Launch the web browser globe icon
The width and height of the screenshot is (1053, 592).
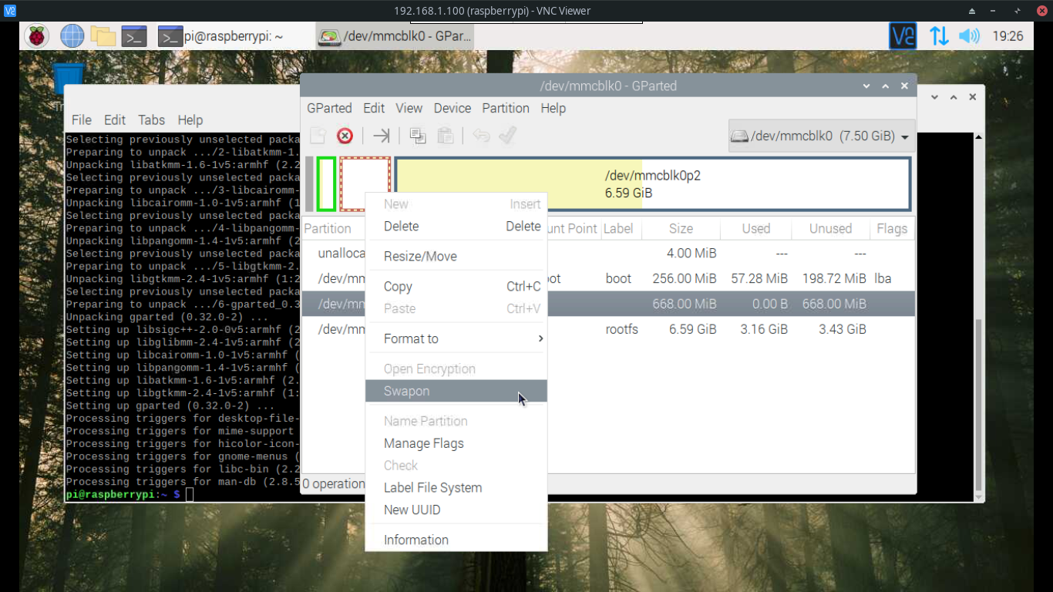(72, 36)
